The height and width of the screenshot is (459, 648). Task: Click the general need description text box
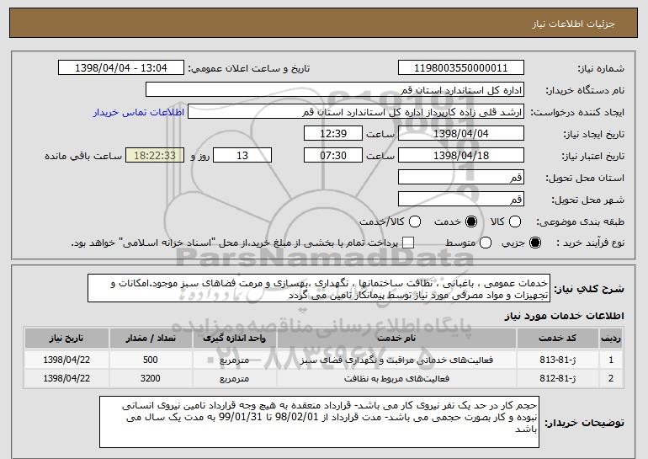[x=319, y=288]
